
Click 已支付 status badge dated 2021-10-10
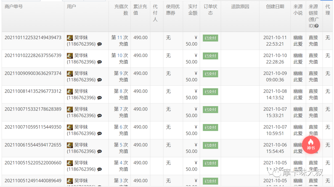pyautogui.click(x=210, y=56)
